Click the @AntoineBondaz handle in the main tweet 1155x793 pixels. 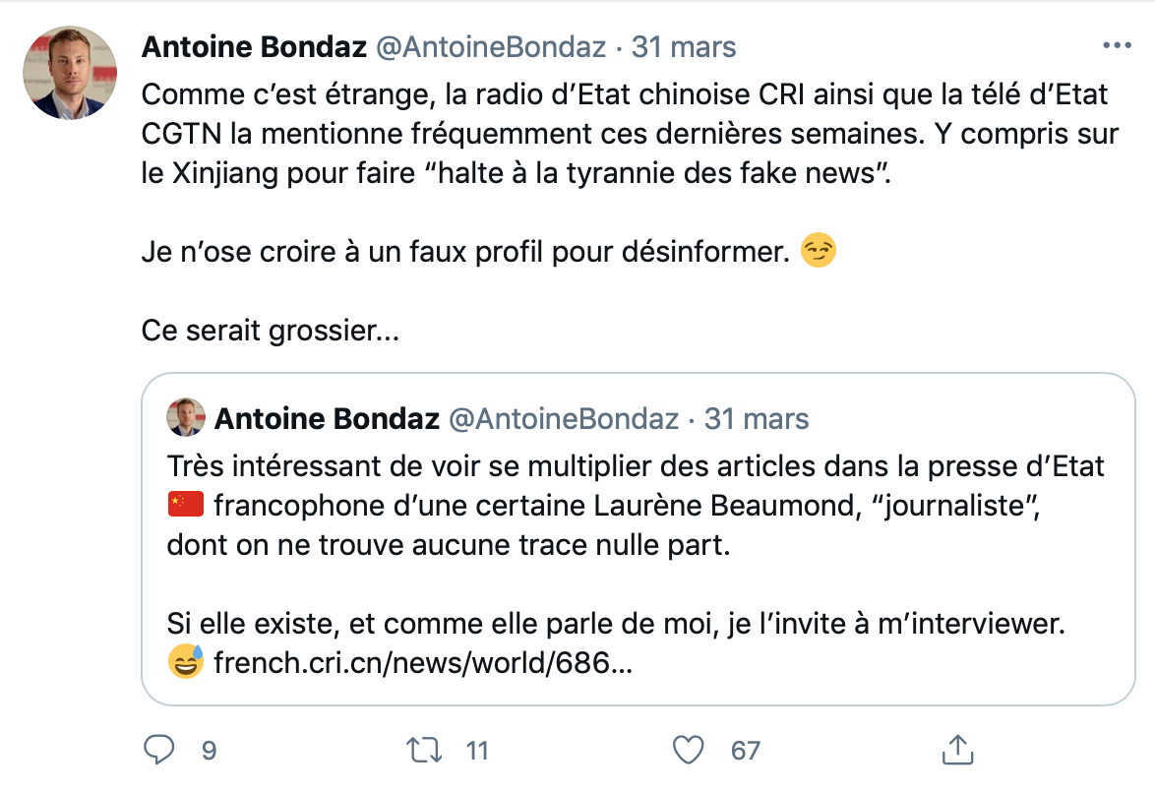pyautogui.click(x=490, y=47)
